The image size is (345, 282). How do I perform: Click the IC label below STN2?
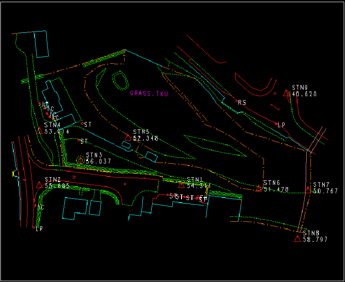pos(41,207)
